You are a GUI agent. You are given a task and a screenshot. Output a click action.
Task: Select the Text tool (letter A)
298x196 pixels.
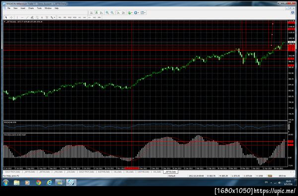click(42, 17)
